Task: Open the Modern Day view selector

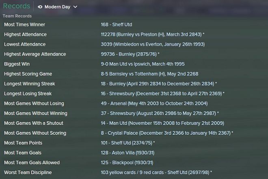Action: tap(58, 7)
